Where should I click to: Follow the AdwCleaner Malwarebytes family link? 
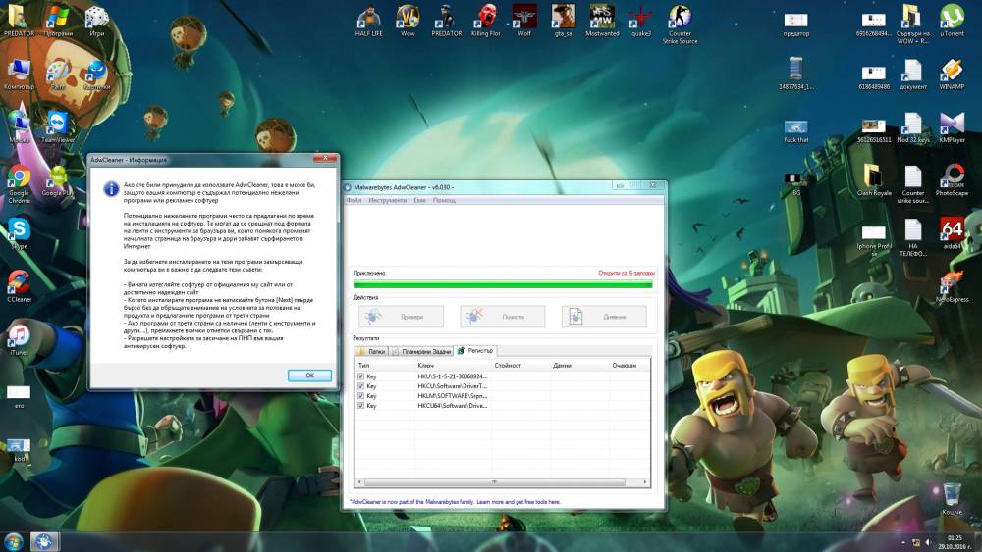[456, 501]
